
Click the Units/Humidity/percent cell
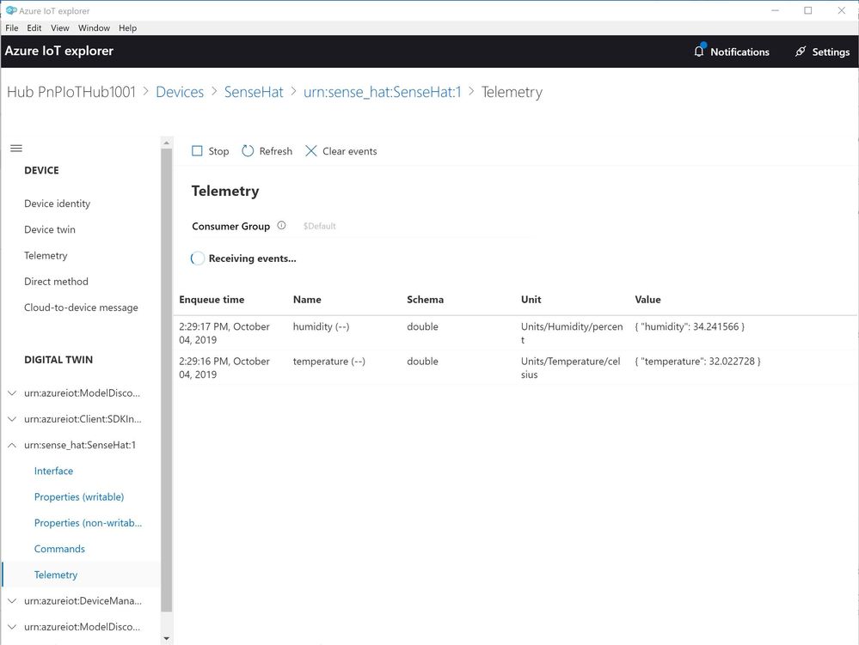pos(572,333)
